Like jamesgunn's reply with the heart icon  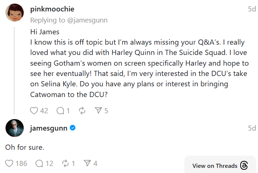10,163
